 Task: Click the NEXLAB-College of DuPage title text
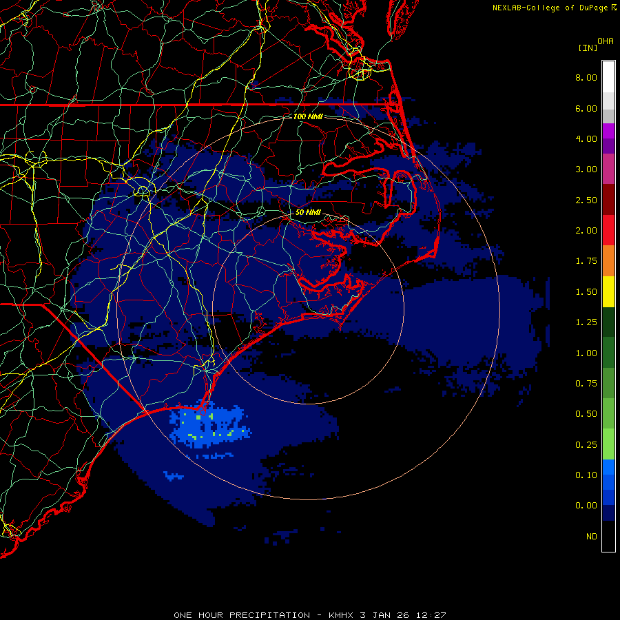coord(550,8)
